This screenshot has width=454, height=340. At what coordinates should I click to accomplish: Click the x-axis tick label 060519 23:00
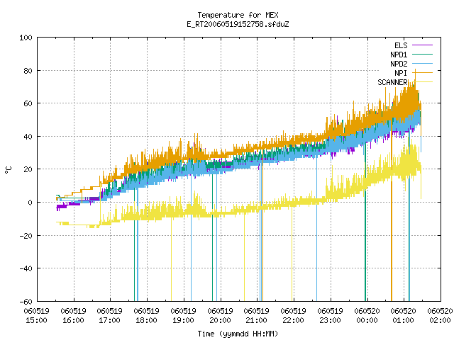(330, 316)
